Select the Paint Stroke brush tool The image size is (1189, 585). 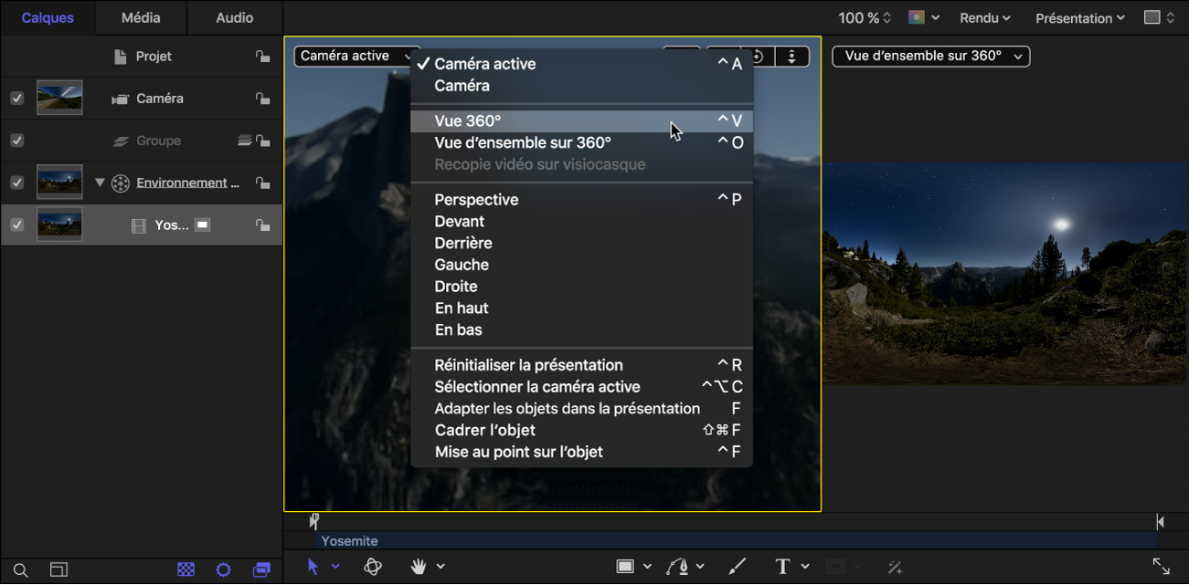737,567
